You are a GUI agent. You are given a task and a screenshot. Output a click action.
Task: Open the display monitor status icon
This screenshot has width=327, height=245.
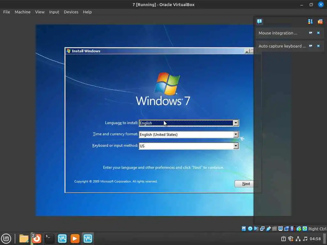280,228
